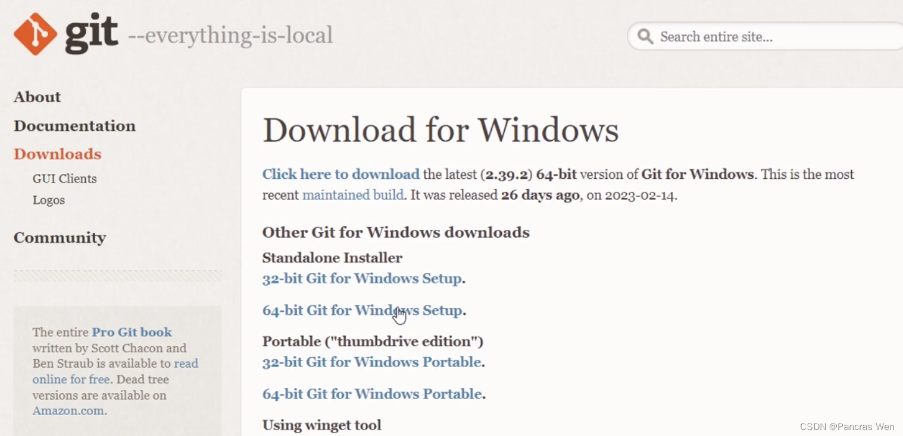Open the Pro Git book link
Viewport: 903px width, 436px height.
point(132,332)
